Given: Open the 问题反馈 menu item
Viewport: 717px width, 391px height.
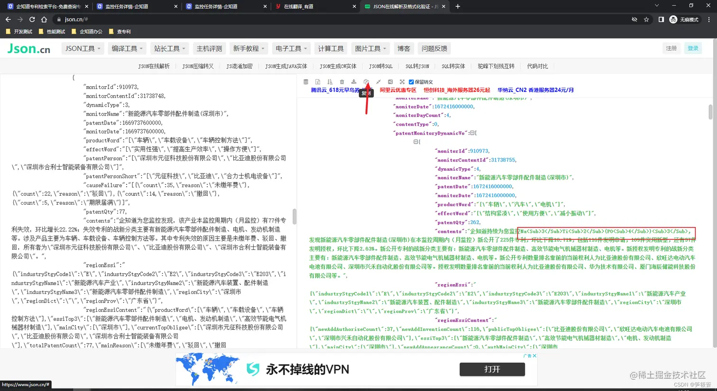Looking at the screenshot, I should tap(434, 48).
